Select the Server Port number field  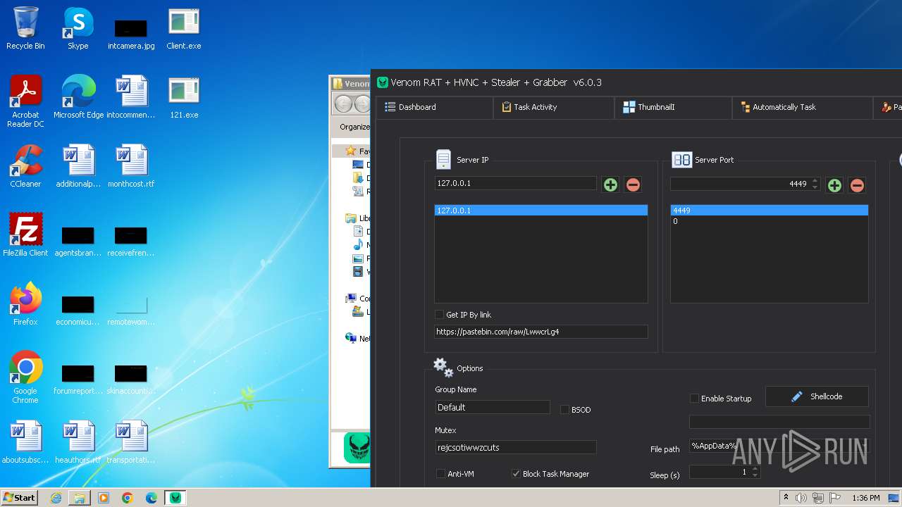(x=745, y=184)
